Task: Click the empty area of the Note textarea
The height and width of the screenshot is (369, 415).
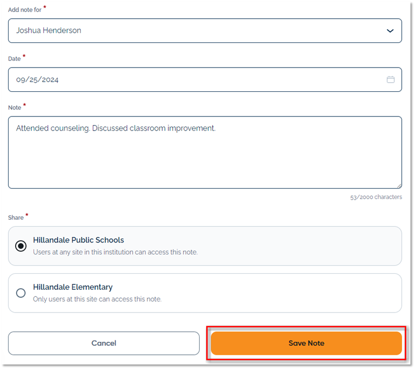Action: (202, 161)
